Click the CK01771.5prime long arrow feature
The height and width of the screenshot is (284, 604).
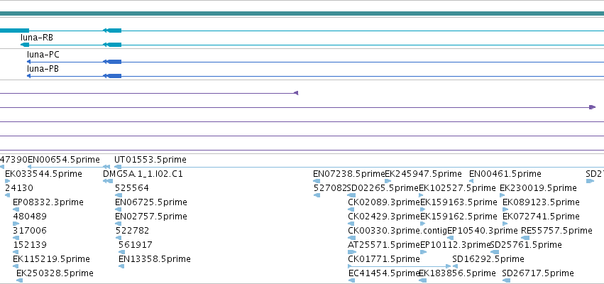399,266
